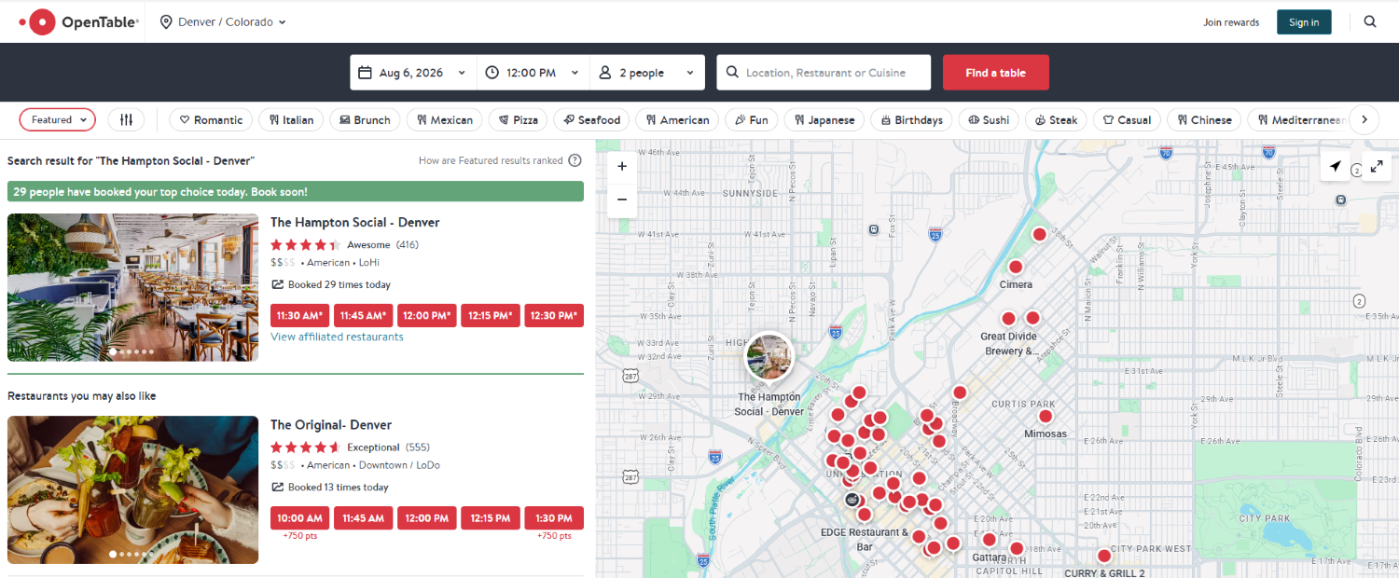
Task: Select the CURRY & GRILL 2 map pin
Action: point(1104,556)
